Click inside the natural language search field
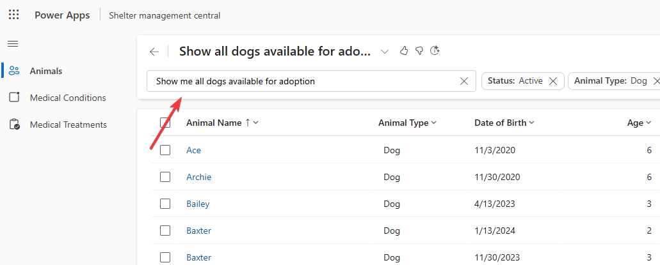 click(x=301, y=81)
